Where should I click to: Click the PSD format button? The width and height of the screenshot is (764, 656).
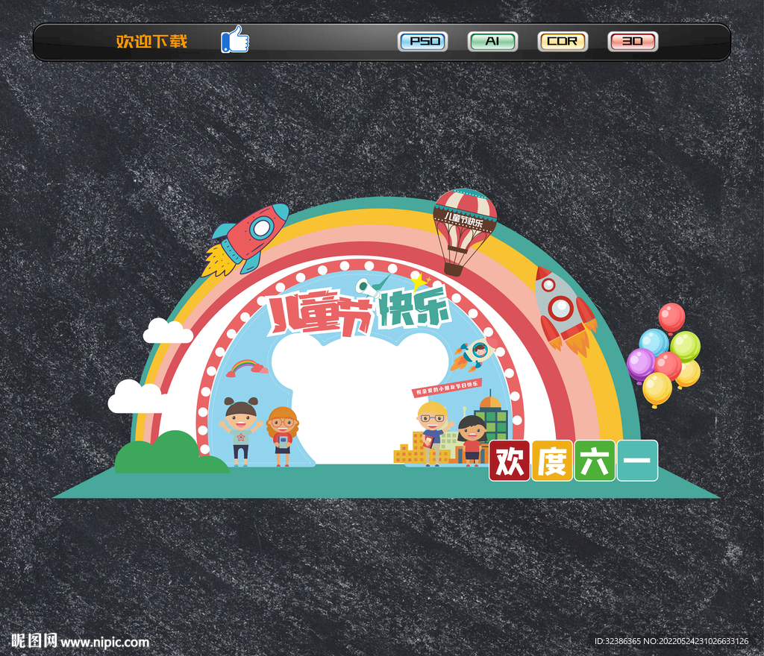coord(422,41)
